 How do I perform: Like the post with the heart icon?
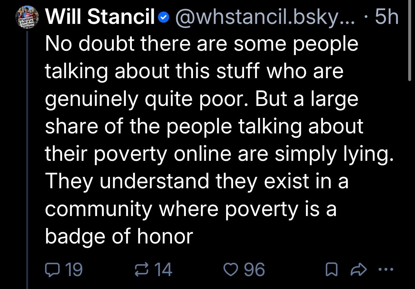point(231,269)
